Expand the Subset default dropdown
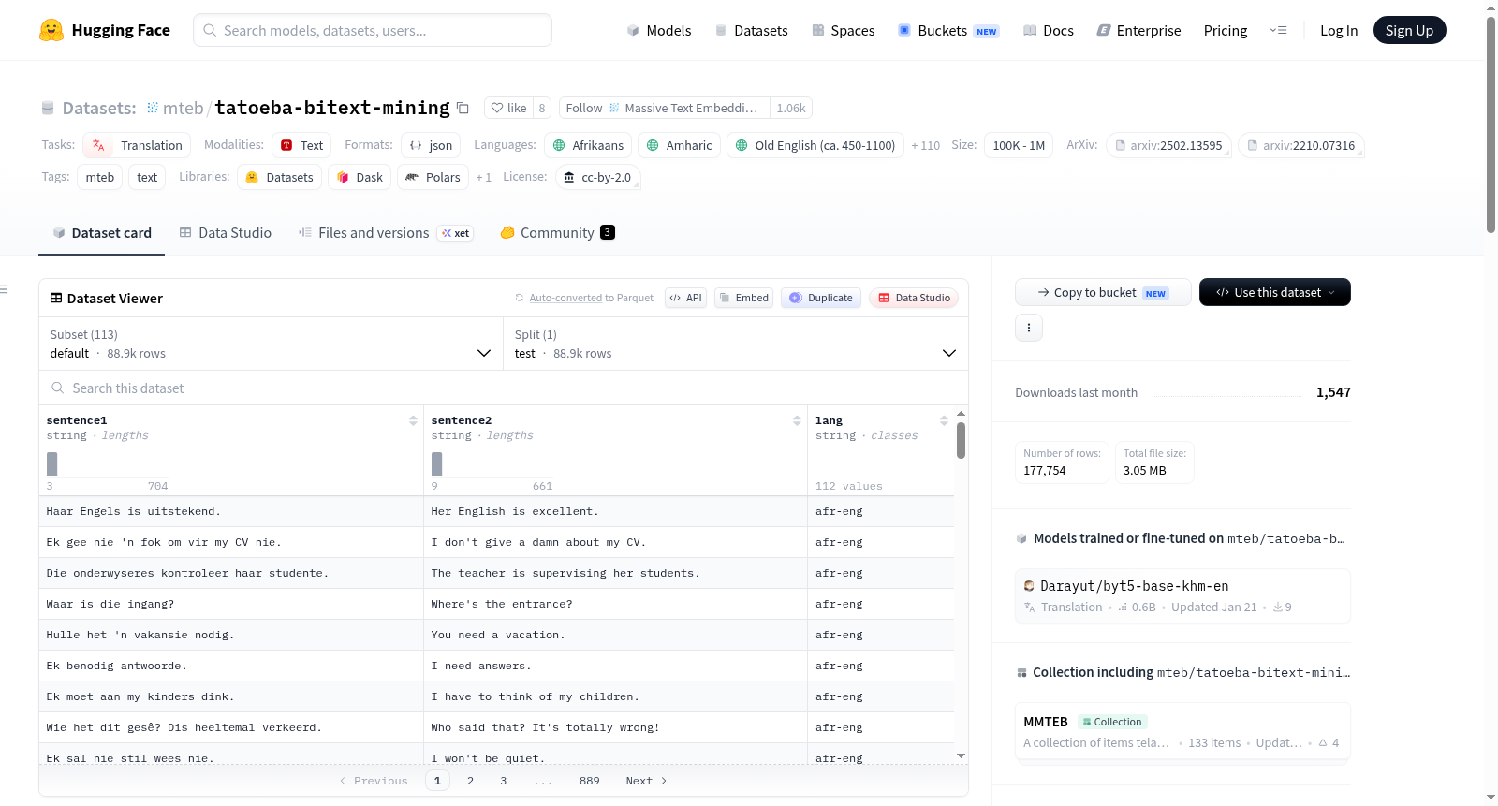This screenshot has width=1498, height=806. point(271,344)
